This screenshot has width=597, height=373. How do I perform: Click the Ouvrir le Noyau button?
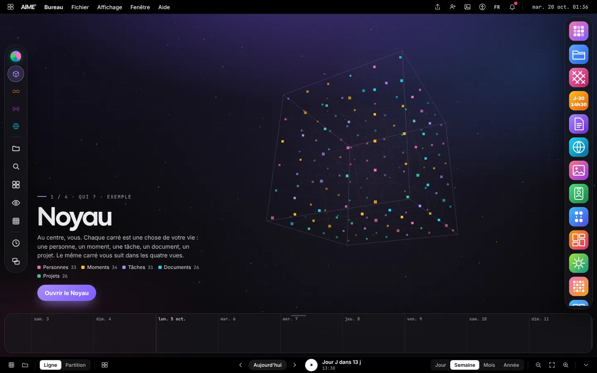[x=67, y=293]
